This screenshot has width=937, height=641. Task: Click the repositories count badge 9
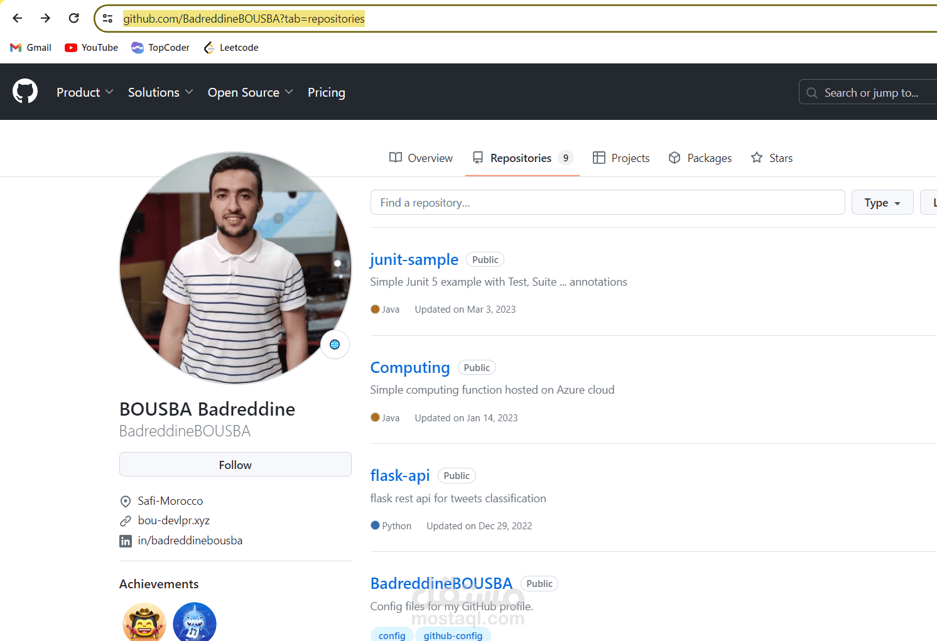click(566, 158)
